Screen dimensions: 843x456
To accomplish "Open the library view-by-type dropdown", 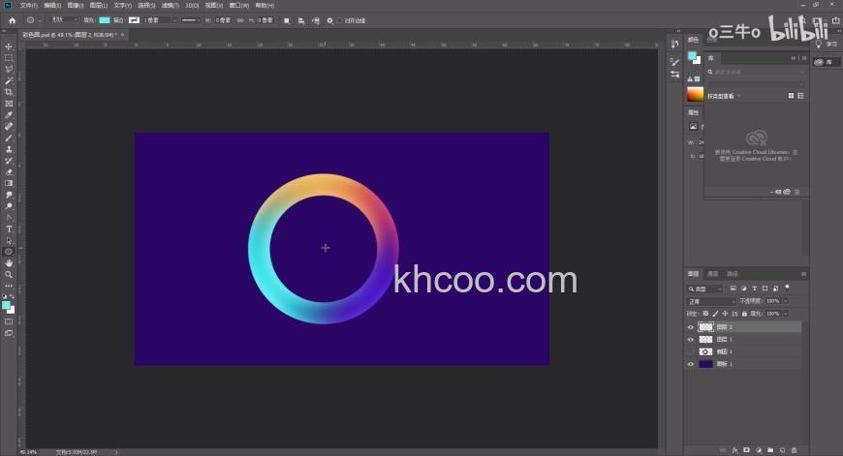I will pyautogui.click(x=724, y=96).
